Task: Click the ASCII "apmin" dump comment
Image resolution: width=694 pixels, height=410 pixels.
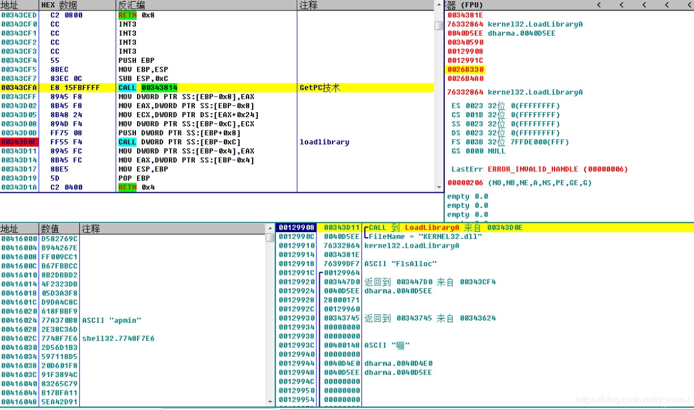Action: 112,320
